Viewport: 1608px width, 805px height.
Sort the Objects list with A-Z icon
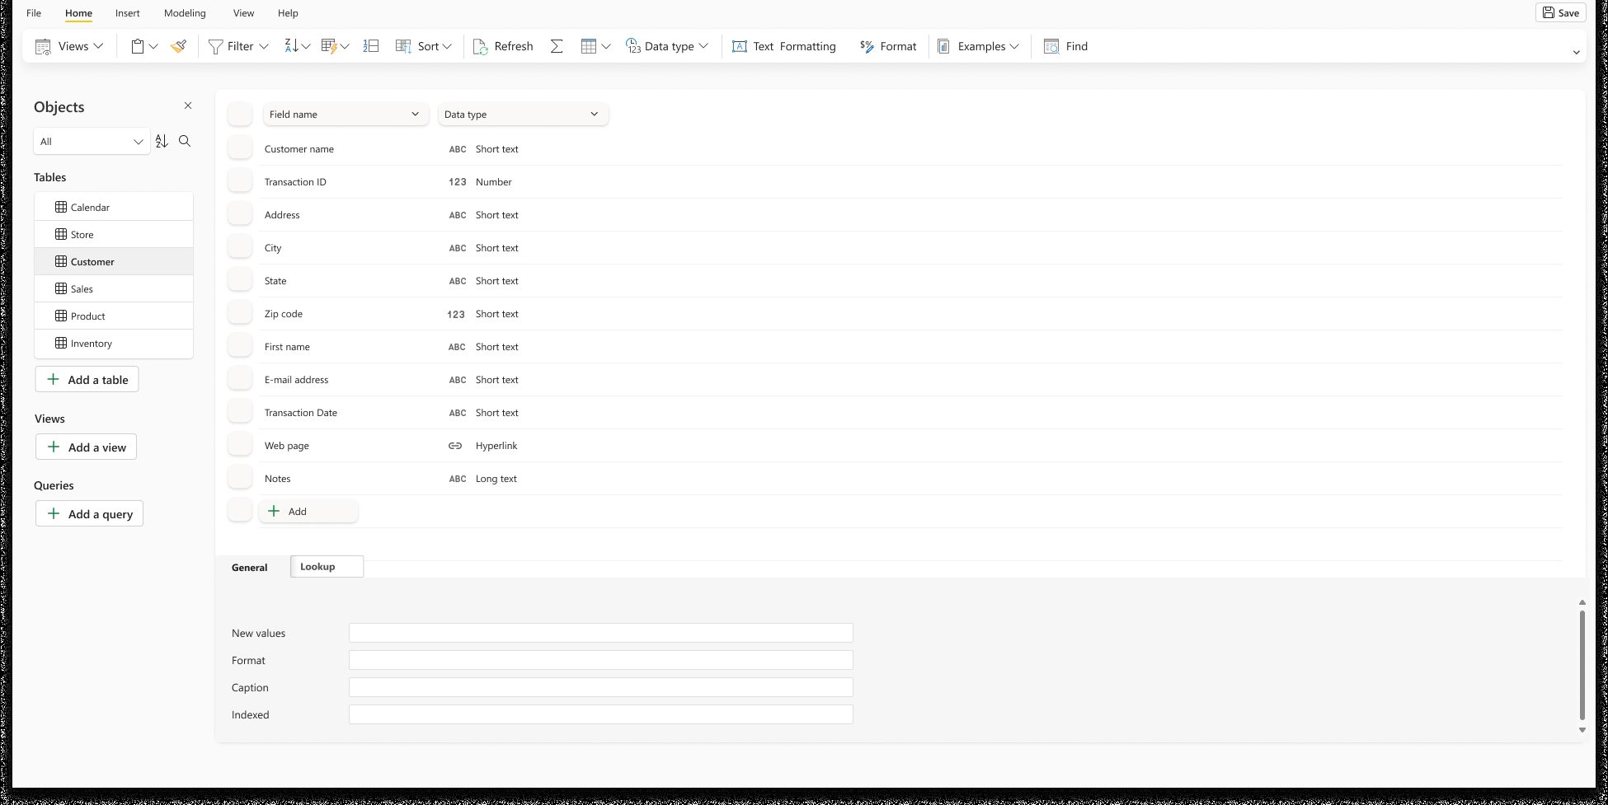[x=162, y=141]
